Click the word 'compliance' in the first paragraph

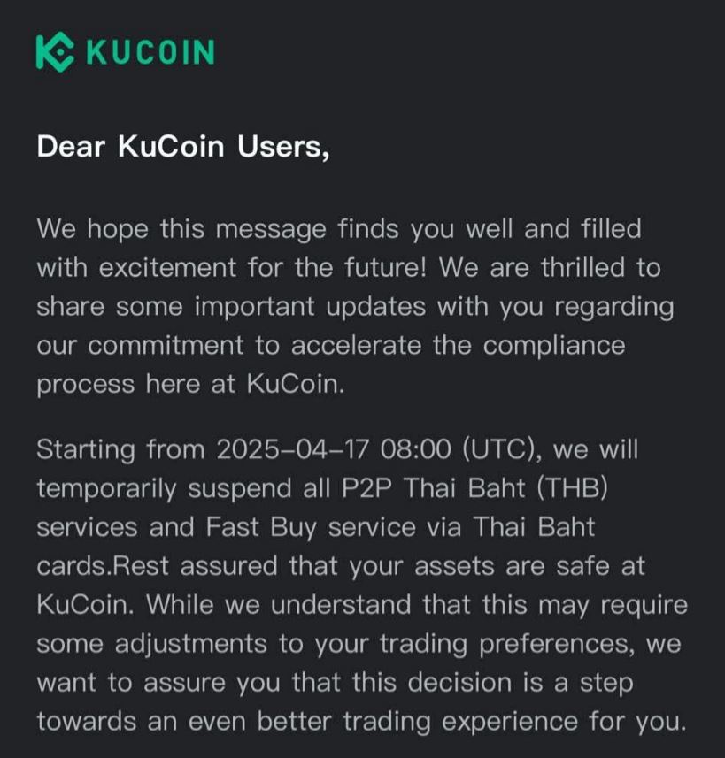click(554, 346)
